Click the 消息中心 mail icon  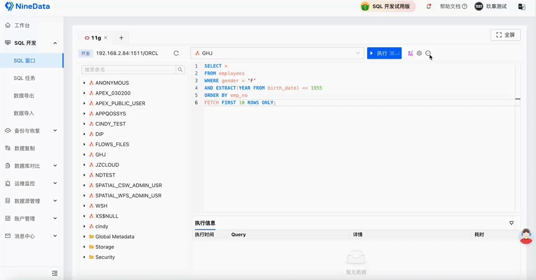(x=8, y=236)
